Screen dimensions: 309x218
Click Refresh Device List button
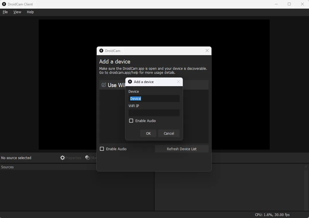point(182,149)
